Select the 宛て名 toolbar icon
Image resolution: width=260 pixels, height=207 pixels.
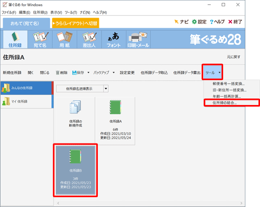[40, 40]
